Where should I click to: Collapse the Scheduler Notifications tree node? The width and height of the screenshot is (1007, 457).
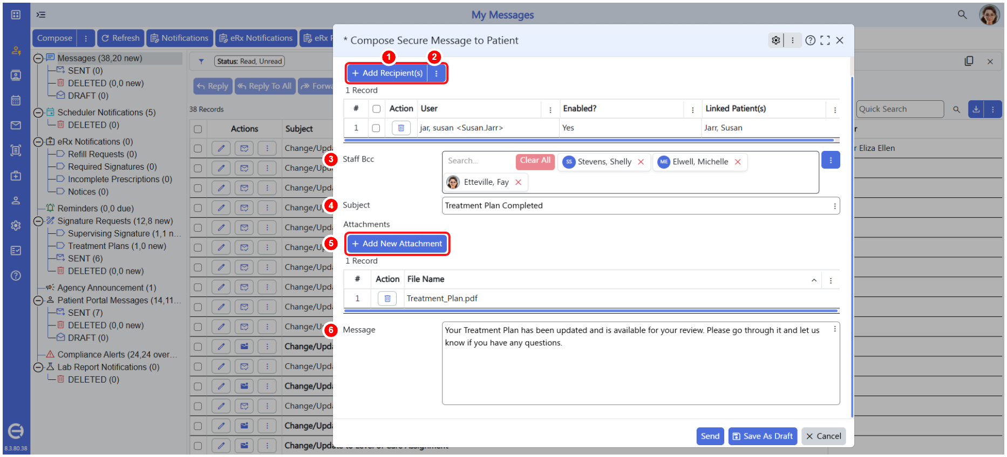pos(38,113)
